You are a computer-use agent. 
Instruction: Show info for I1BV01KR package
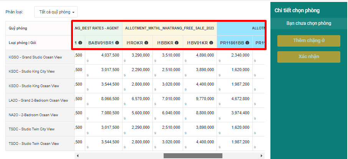[x=211, y=43]
